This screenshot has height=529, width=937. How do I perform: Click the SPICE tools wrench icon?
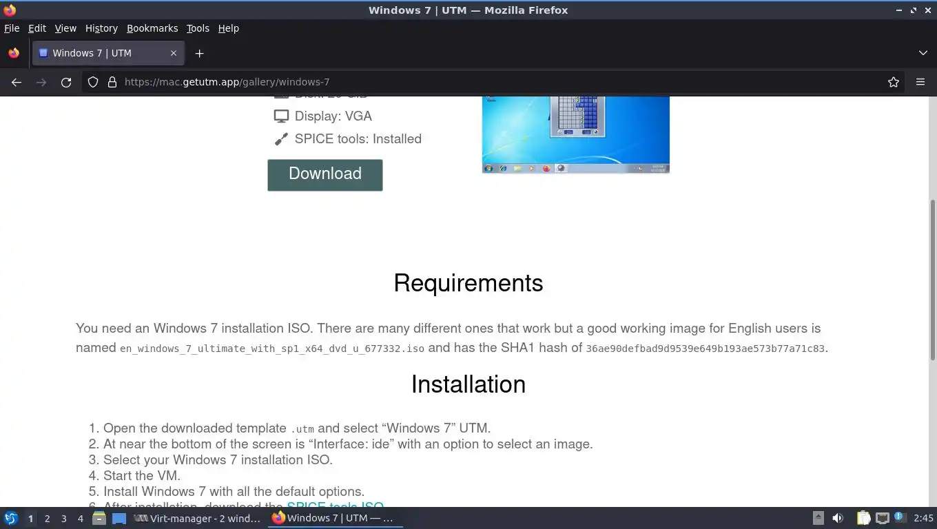281,139
